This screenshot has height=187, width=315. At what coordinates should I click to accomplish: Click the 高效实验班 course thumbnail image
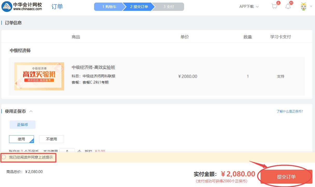tap(39, 76)
